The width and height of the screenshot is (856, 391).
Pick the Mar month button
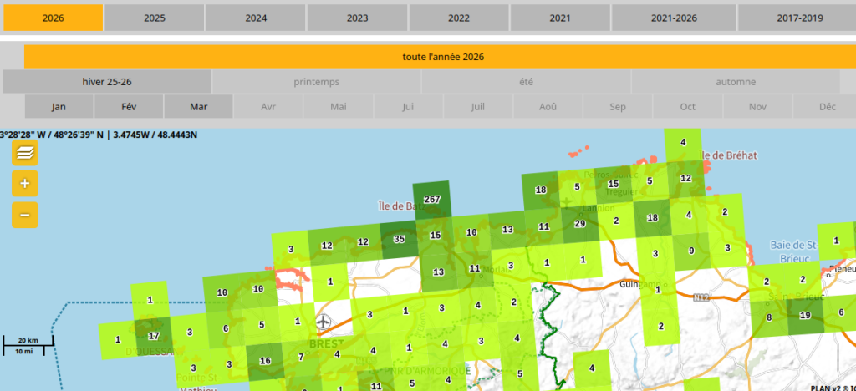tap(199, 107)
